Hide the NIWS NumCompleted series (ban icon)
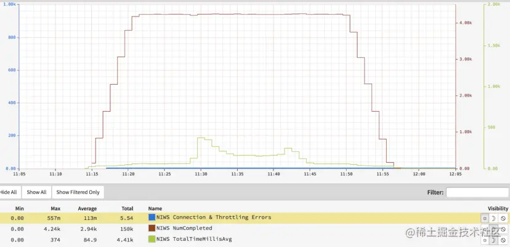Viewport: 510px width, 247px height. tap(503, 229)
